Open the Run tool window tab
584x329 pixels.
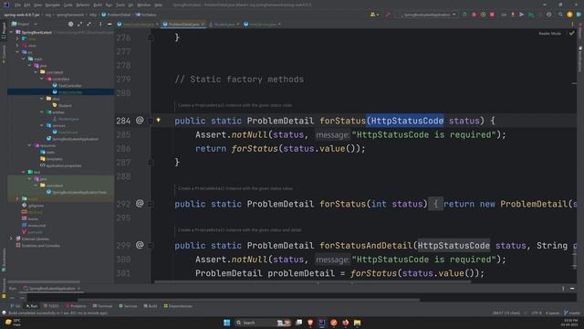click(x=32, y=306)
